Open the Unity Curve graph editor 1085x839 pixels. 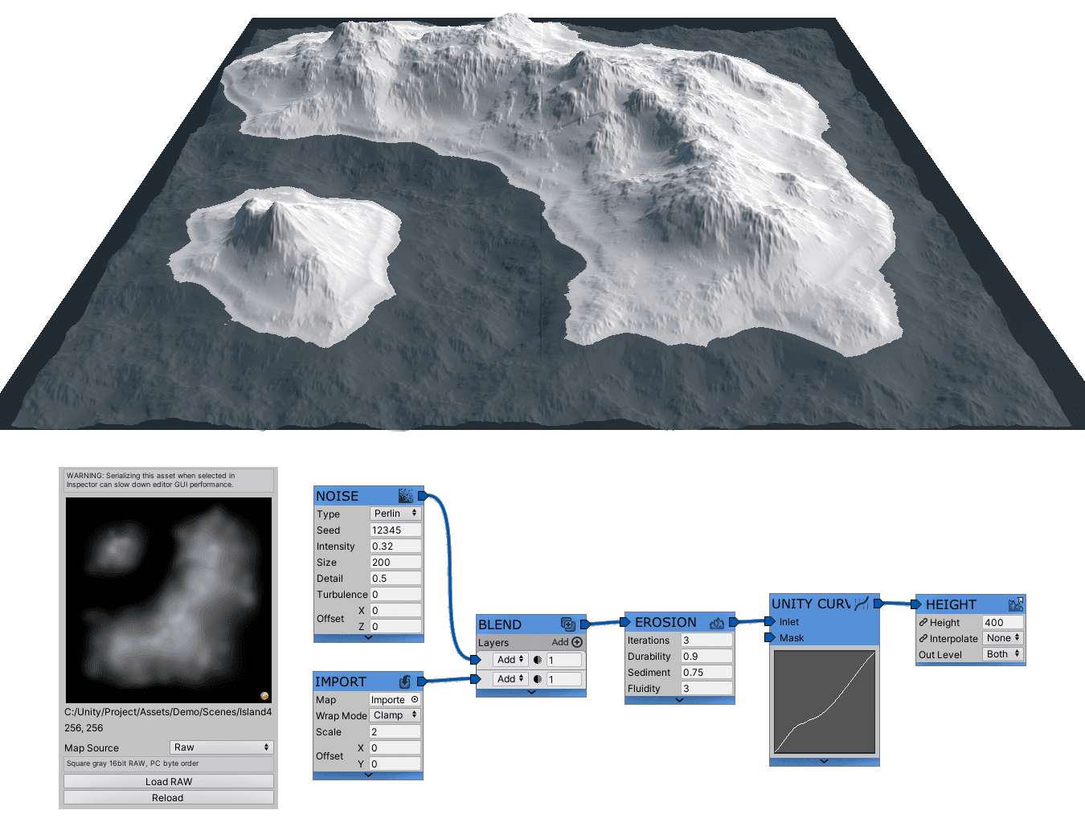click(x=824, y=702)
